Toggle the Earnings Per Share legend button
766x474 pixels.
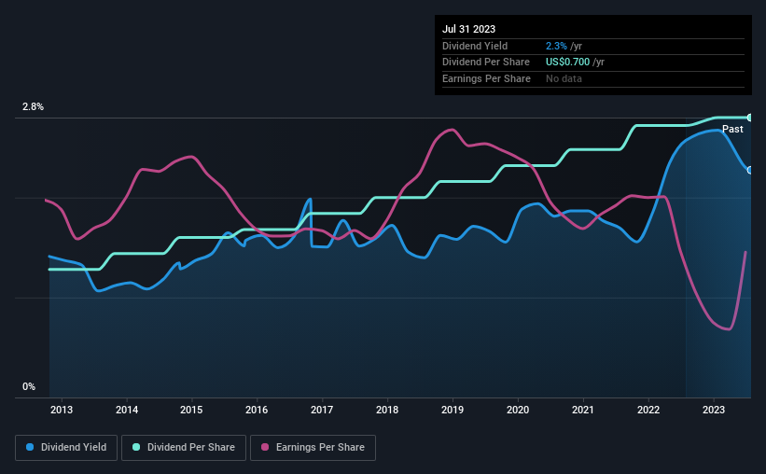pyautogui.click(x=313, y=448)
